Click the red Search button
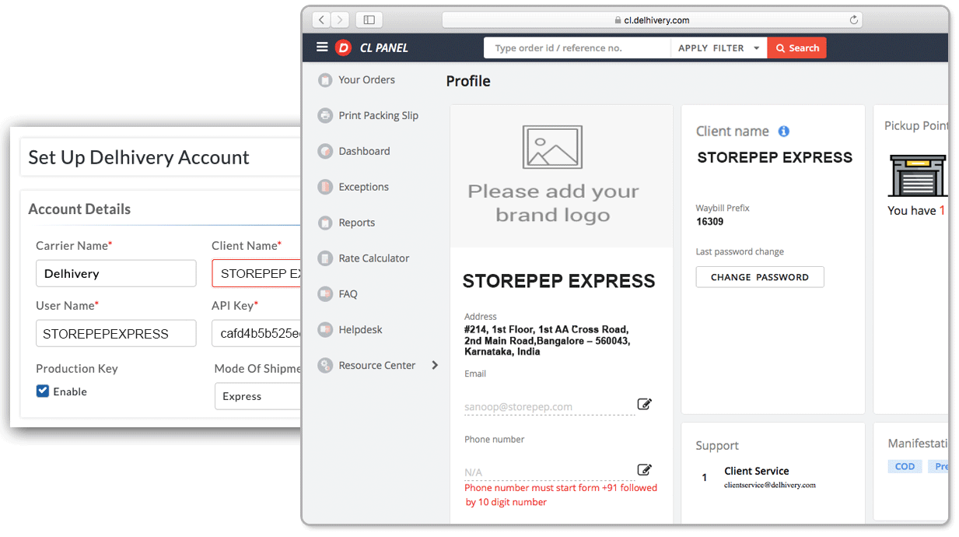The height and width of the screenshot is (537, 959). [x=797, y=48]
